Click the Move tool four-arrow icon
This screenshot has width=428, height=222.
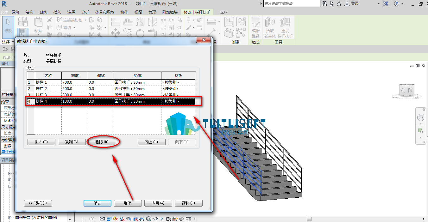pyautogui.click(x=115, y=32)
